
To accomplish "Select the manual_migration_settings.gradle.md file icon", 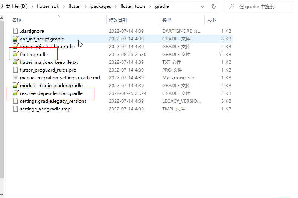I will tap(15, 78).
